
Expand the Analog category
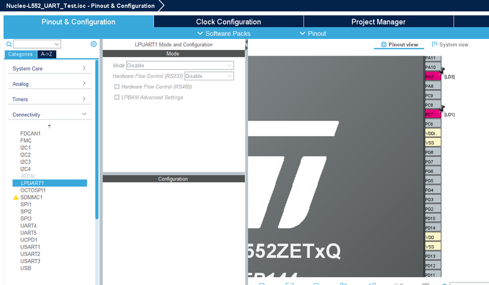(49, 84)
